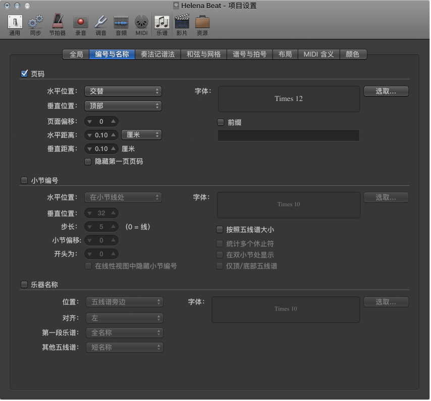
Task: Enable the 小节编号 checkbox
Action: (x=24, y=180)
